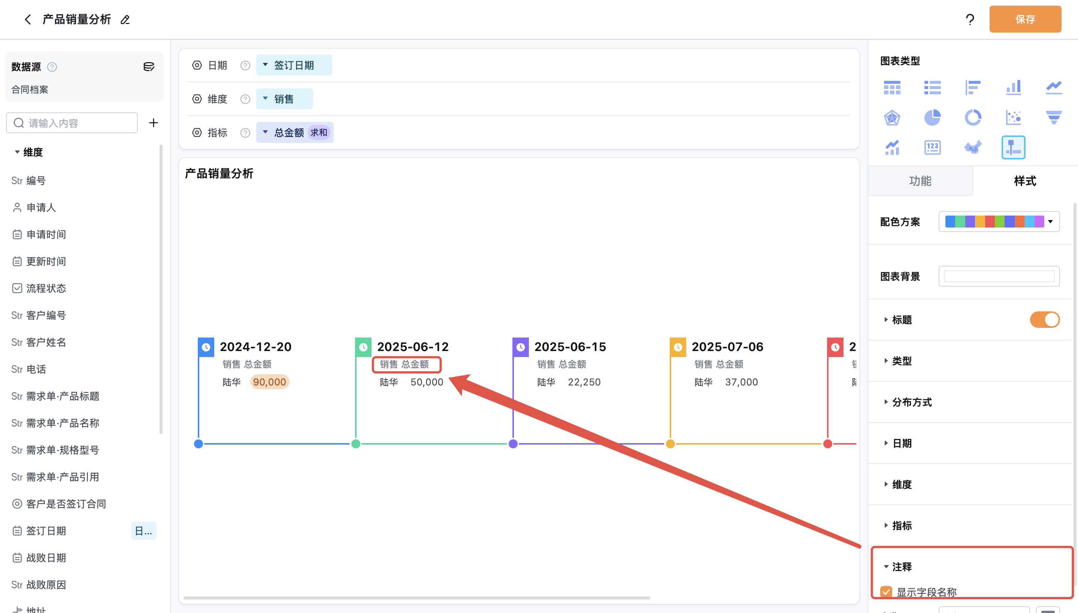Viewport: 1078px width, 613px height.
Task: Click the 合同档案 data source name
Action: 30,89
